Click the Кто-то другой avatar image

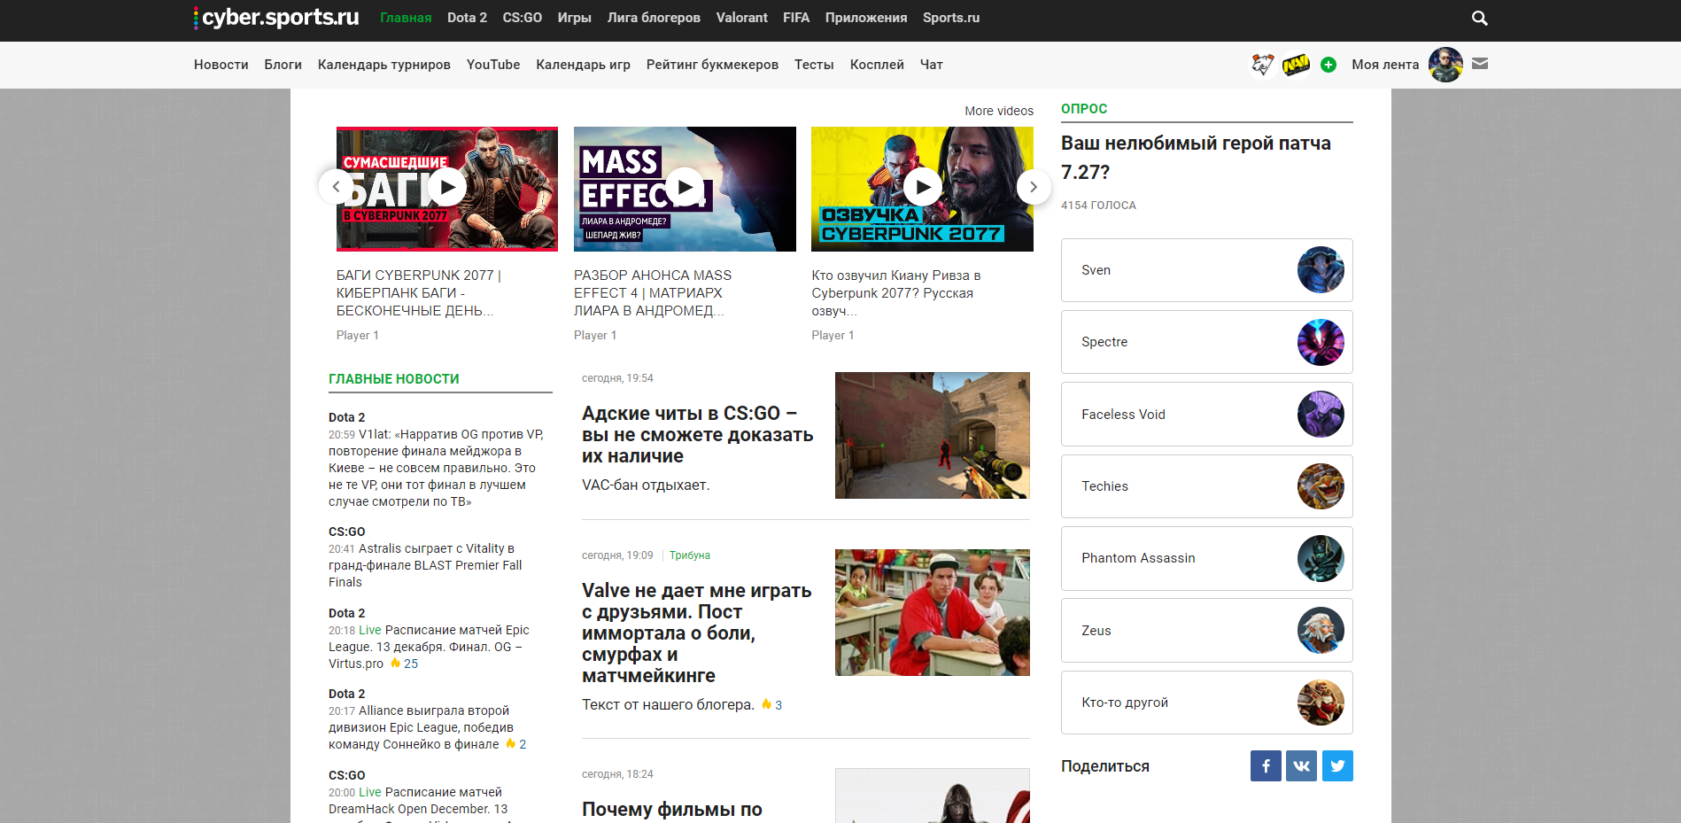click(1321, 703)
